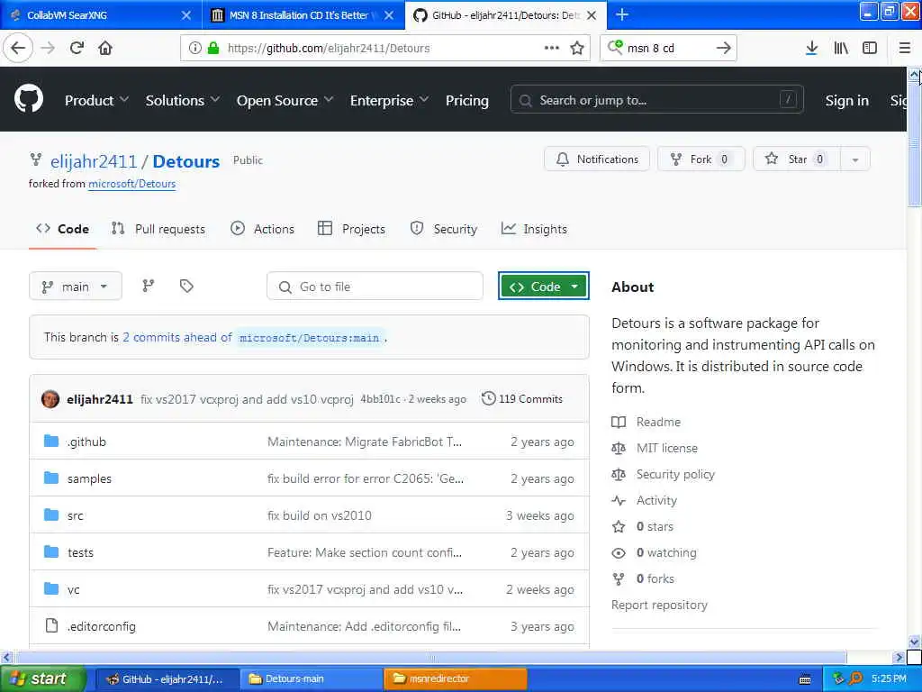Click elijahr2411 avatar in commit row
The image size is (922, 692).
click(50, 399)
